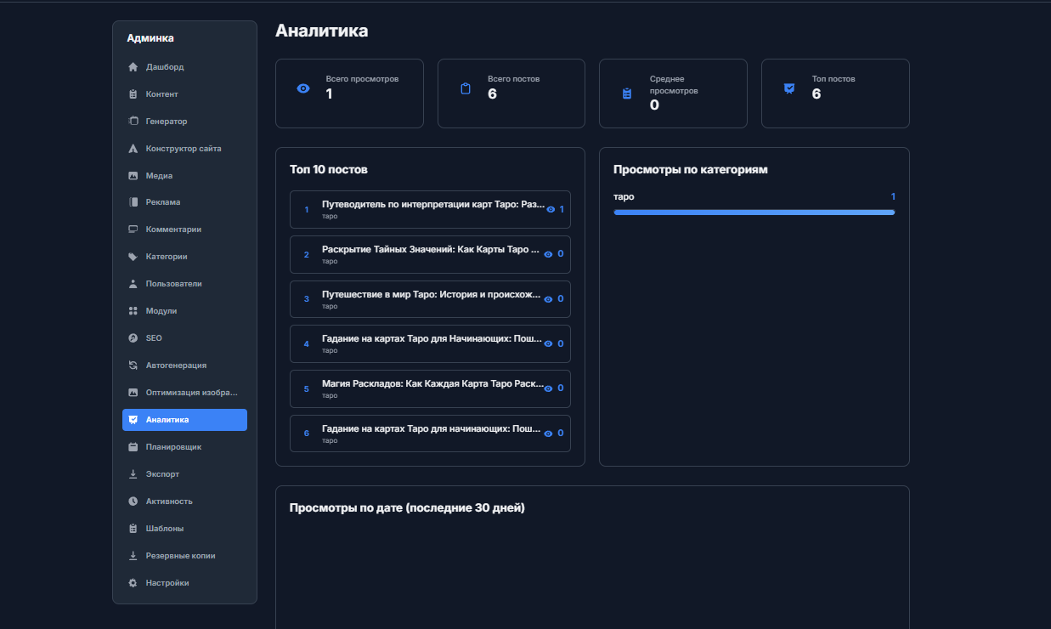
Task: Click the Настройки gear icon
Action: (133, 583)
